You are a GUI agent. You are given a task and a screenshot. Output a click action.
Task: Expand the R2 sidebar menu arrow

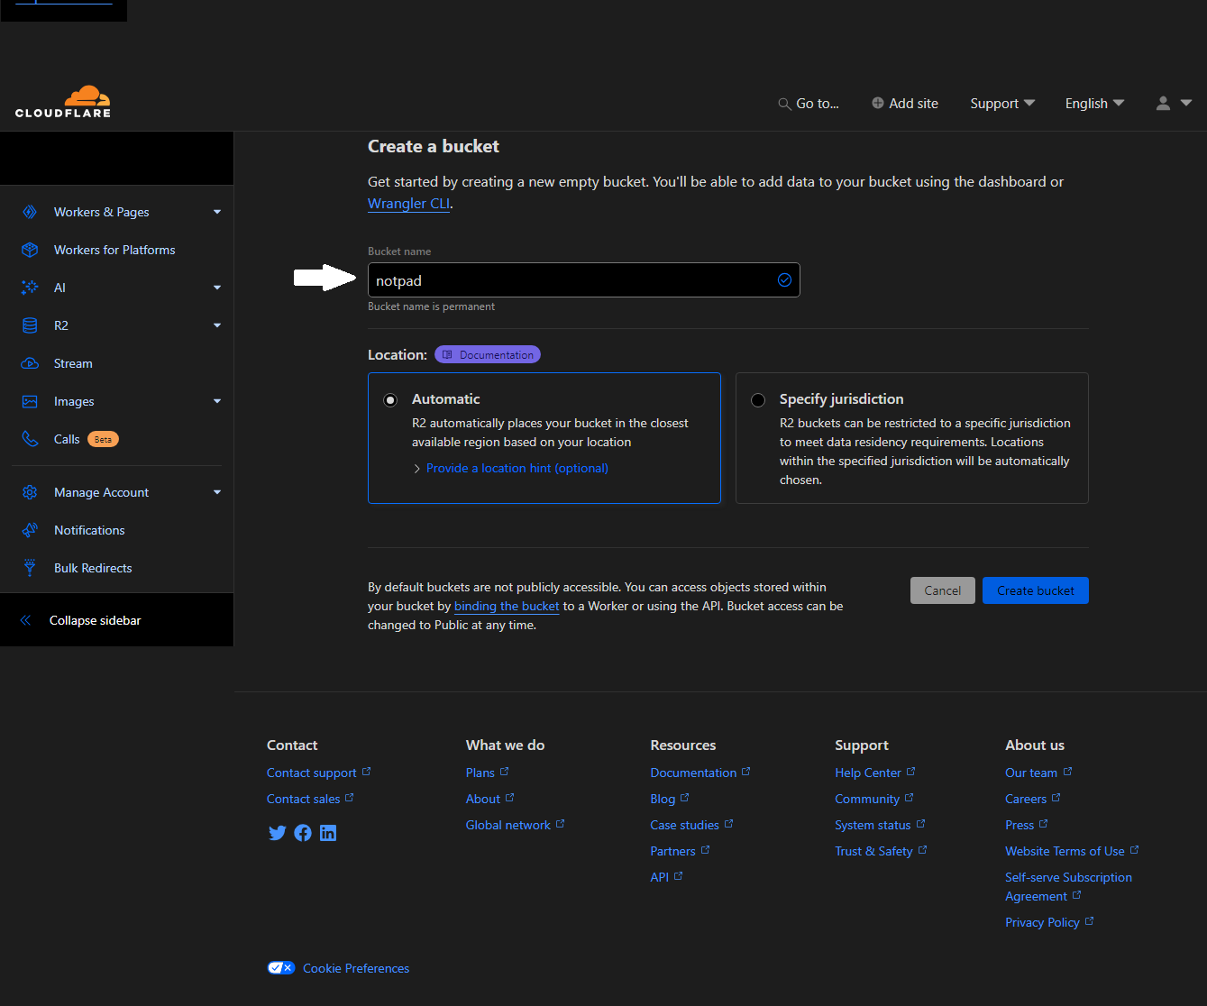point(217,325)
